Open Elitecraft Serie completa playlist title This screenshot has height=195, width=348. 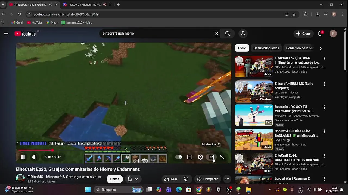tap(294, 86)
